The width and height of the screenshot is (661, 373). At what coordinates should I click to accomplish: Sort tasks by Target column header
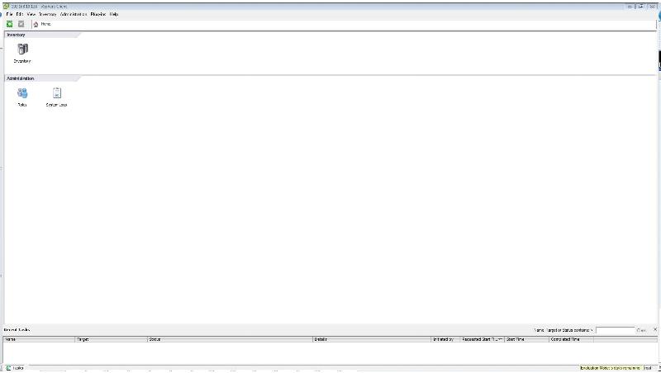(x=112, y=339)
